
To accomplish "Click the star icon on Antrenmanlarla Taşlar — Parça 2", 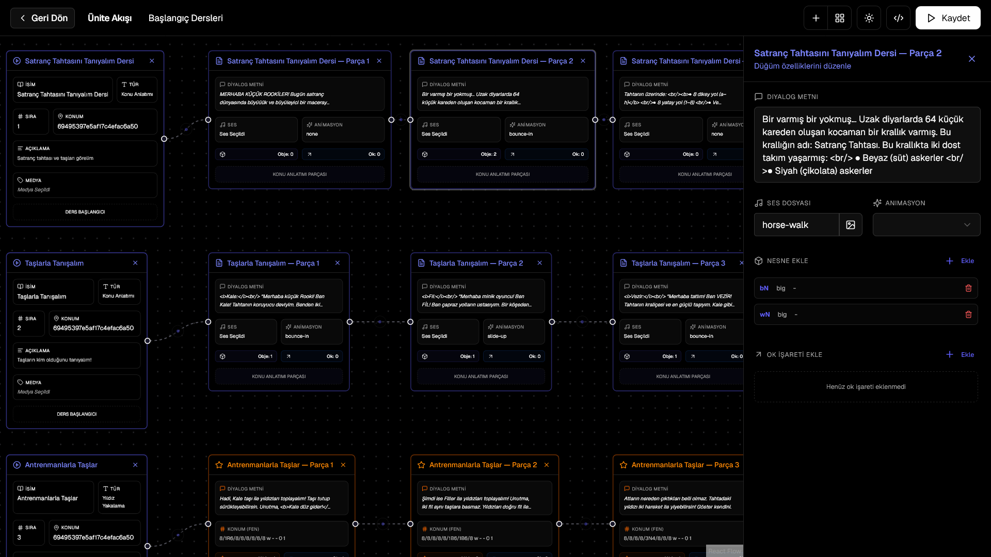I will click(421, 465).
